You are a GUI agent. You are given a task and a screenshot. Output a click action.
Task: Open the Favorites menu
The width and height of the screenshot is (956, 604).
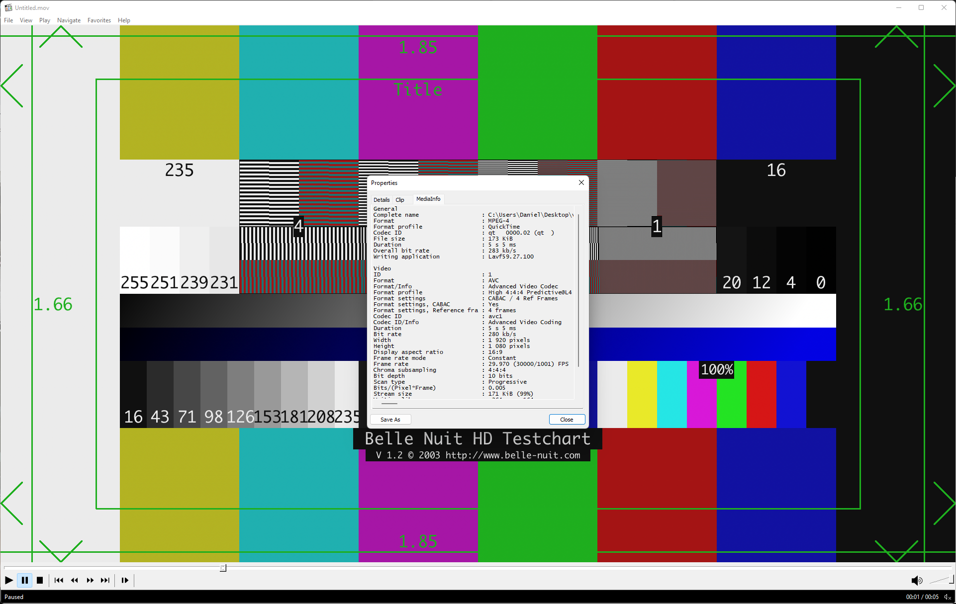pyautogui.click(x=99, y=20)
